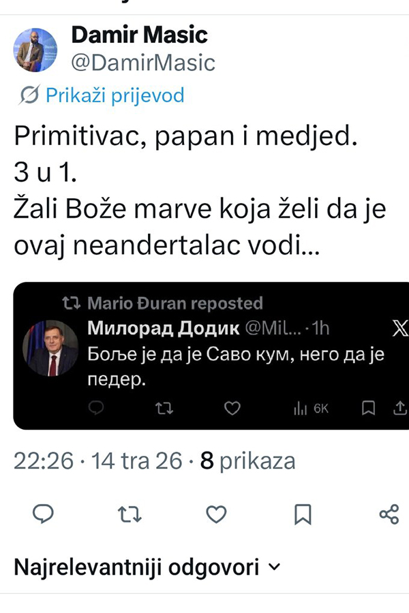Screen dimensions: 409x613
Task: Click Prikaži prijevod translation link
Action: coord(115,95)
